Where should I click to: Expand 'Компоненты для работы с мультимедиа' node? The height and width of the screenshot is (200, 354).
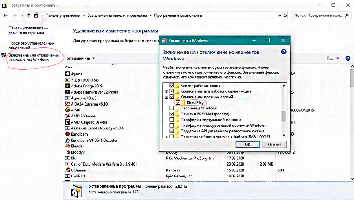pos(166,91)
